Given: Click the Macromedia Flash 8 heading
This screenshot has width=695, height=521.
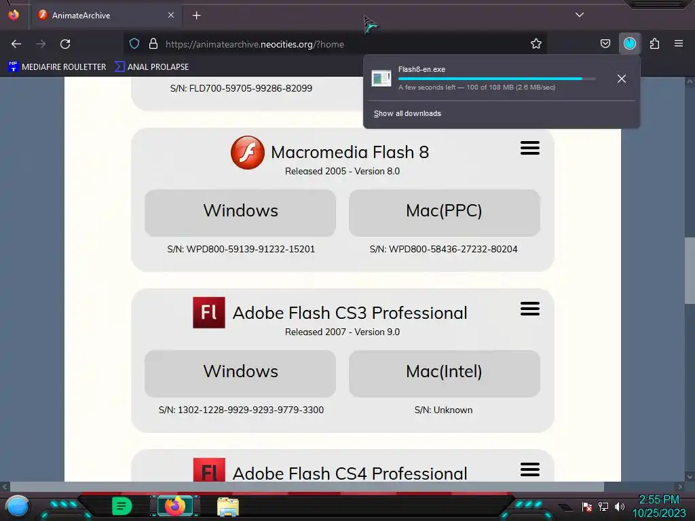Looking at the screenshot, I should [350, 153].
